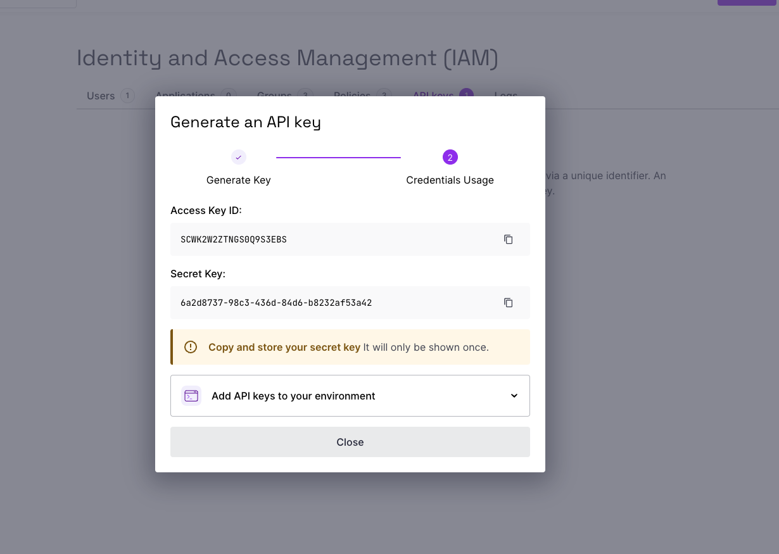Click the Generate Key completed checkmark circle
The height and width of the screenshot is (554, 779).
[238, 157]
